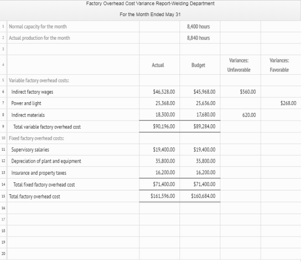Select the report title 'Factory Overhead Cost Variance Report-Welding Department'
Viewport: 301px width, 262px height.
point(150,3)
